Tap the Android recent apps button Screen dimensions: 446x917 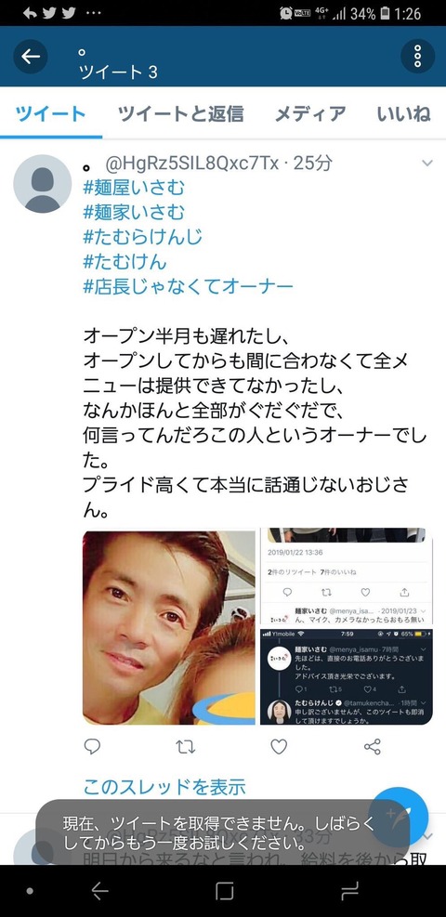(349, 891)
